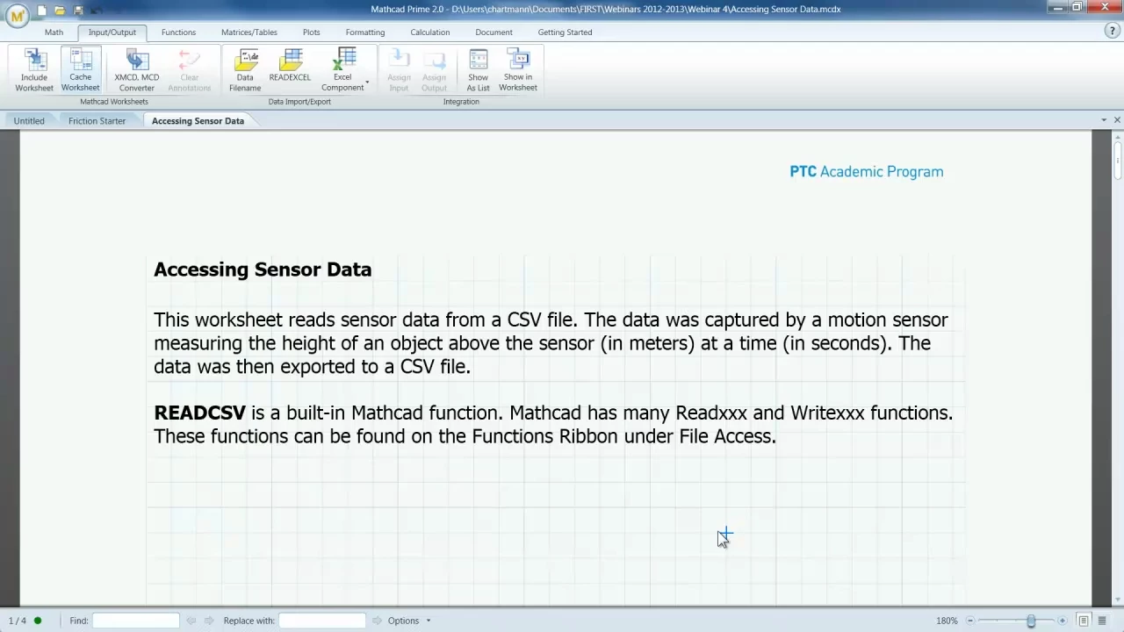Image resolution: width=1124 pixels, height=632 pixels.
Task: Click the scroll down arrow
Action: click(1117, 600)
